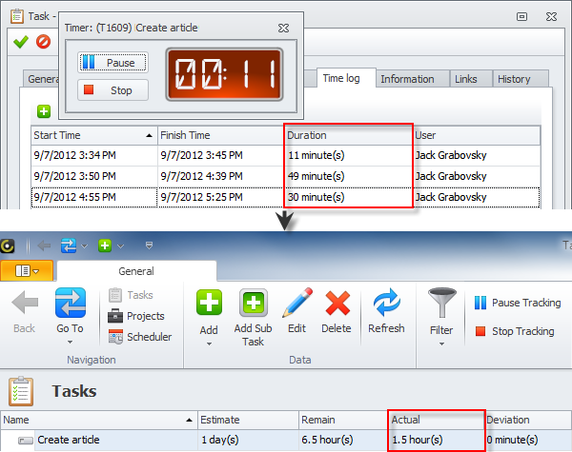
Task: Delete the selected task with red X
Action: tap(337, 305)
